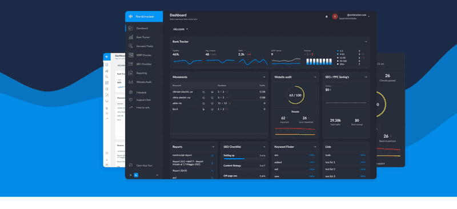Open the seo keyword link

312,155
